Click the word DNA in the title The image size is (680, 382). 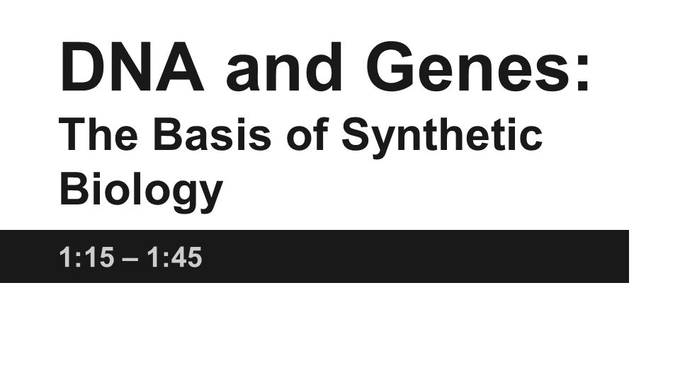pos(132,67)
